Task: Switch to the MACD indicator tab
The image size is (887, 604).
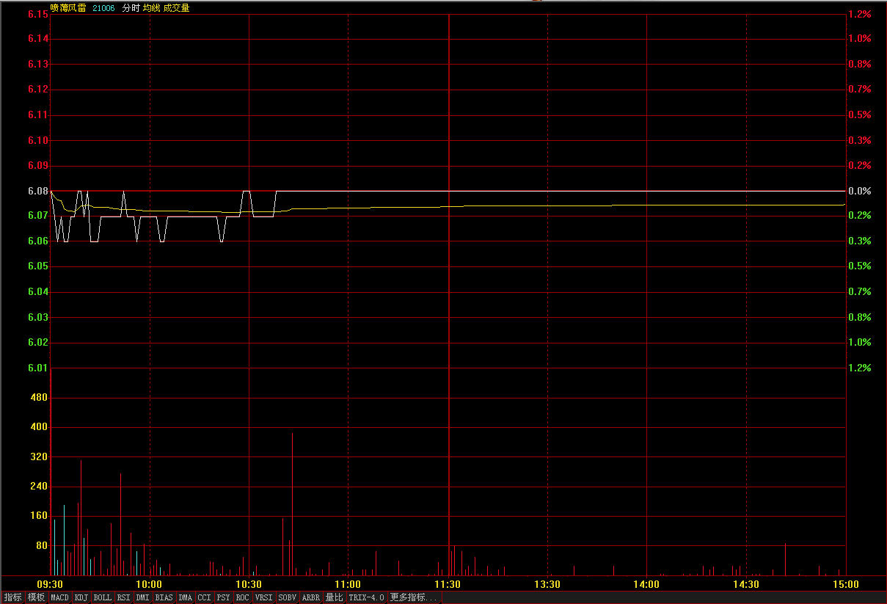Action: point(59,597)
